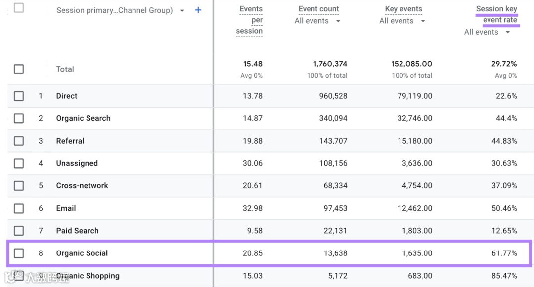The height and width of the screenshot is (287, 534).
Task: Sort by Events per session column header
Action: point(250,20)
